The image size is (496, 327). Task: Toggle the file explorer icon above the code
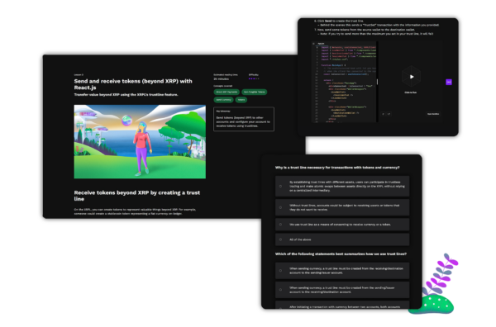click(x=313, y=44)
